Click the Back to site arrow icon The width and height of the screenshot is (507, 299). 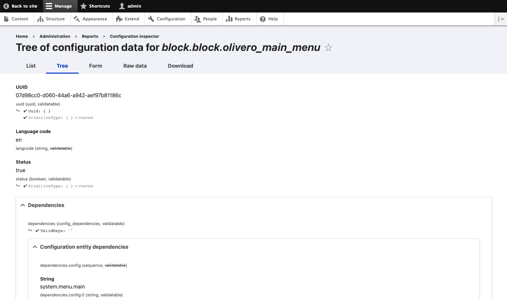click(6, 6)
